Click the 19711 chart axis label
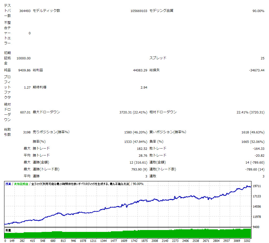269x243 pixels. (x=257, y=186)
